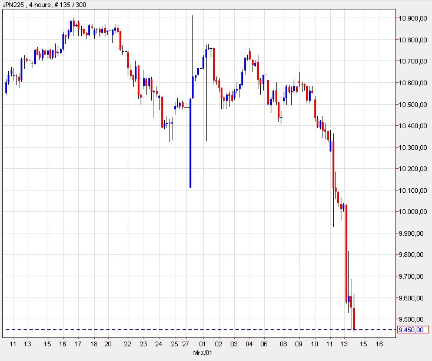Click the 10.700,00 price axis label

point(413,61)
